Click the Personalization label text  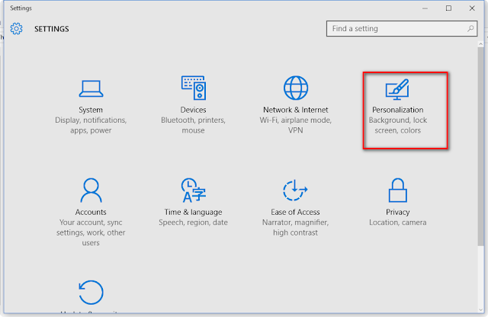pyautogui.click(x=397, y=110)
